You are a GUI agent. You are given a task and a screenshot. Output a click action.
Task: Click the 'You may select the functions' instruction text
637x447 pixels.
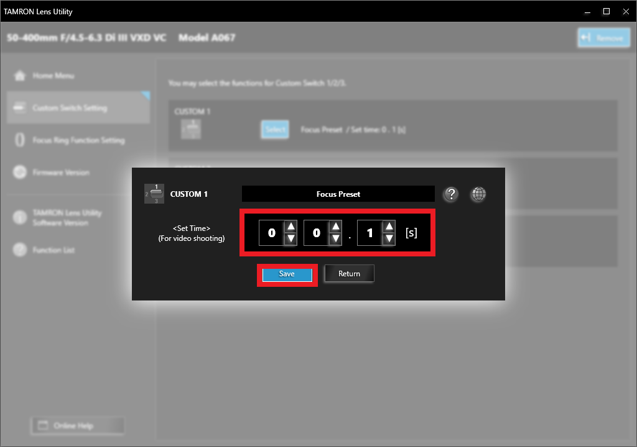[x=257, y=83]
